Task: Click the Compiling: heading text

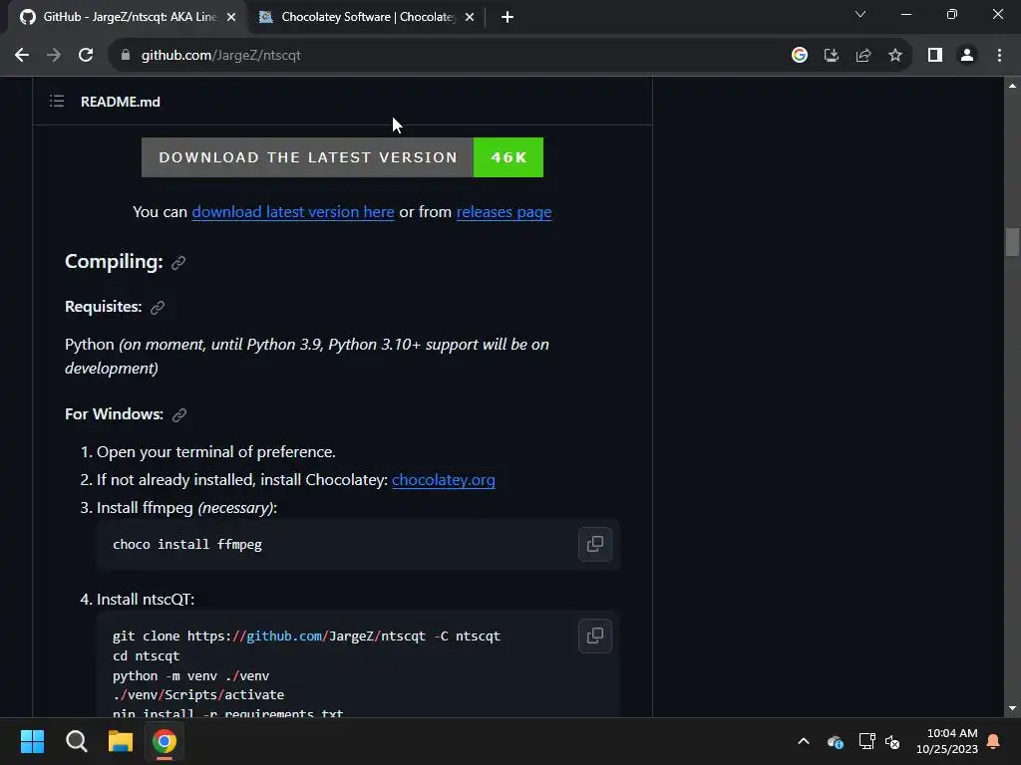Action: [x=114, y=262]
